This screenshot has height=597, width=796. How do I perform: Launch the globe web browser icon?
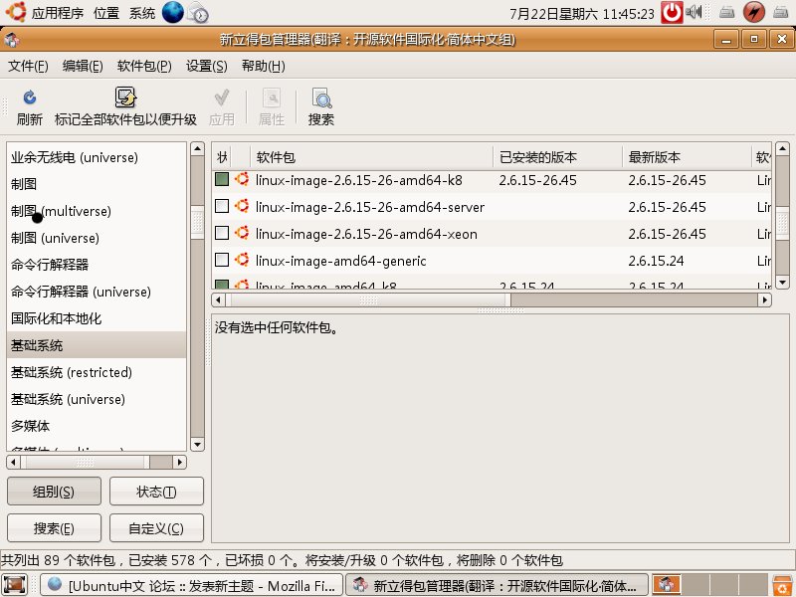pyautogui.click(x=172, y=12)
